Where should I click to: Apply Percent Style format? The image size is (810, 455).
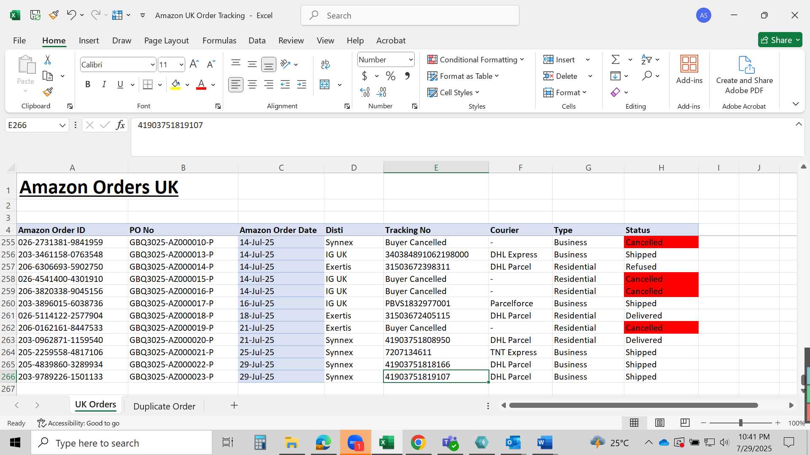(391, 76)
